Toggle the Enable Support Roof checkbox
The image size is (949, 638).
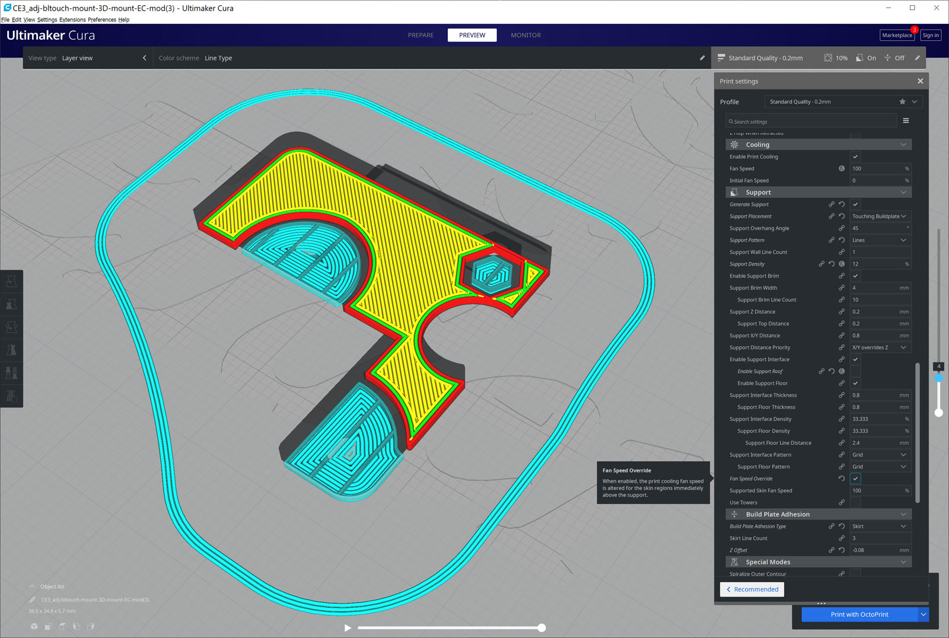point(855,372)
